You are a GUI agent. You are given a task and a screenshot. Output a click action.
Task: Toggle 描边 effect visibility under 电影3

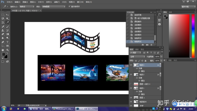139,71
